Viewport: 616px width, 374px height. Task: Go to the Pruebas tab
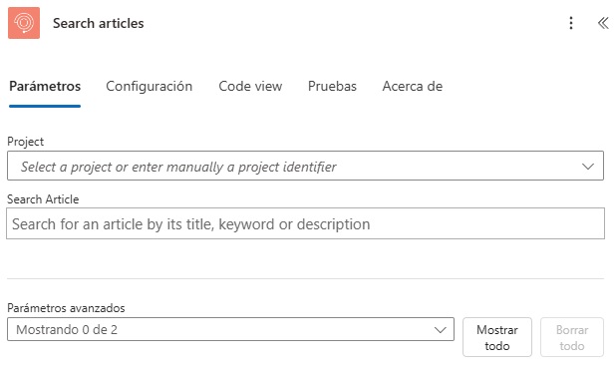point(332,86)
